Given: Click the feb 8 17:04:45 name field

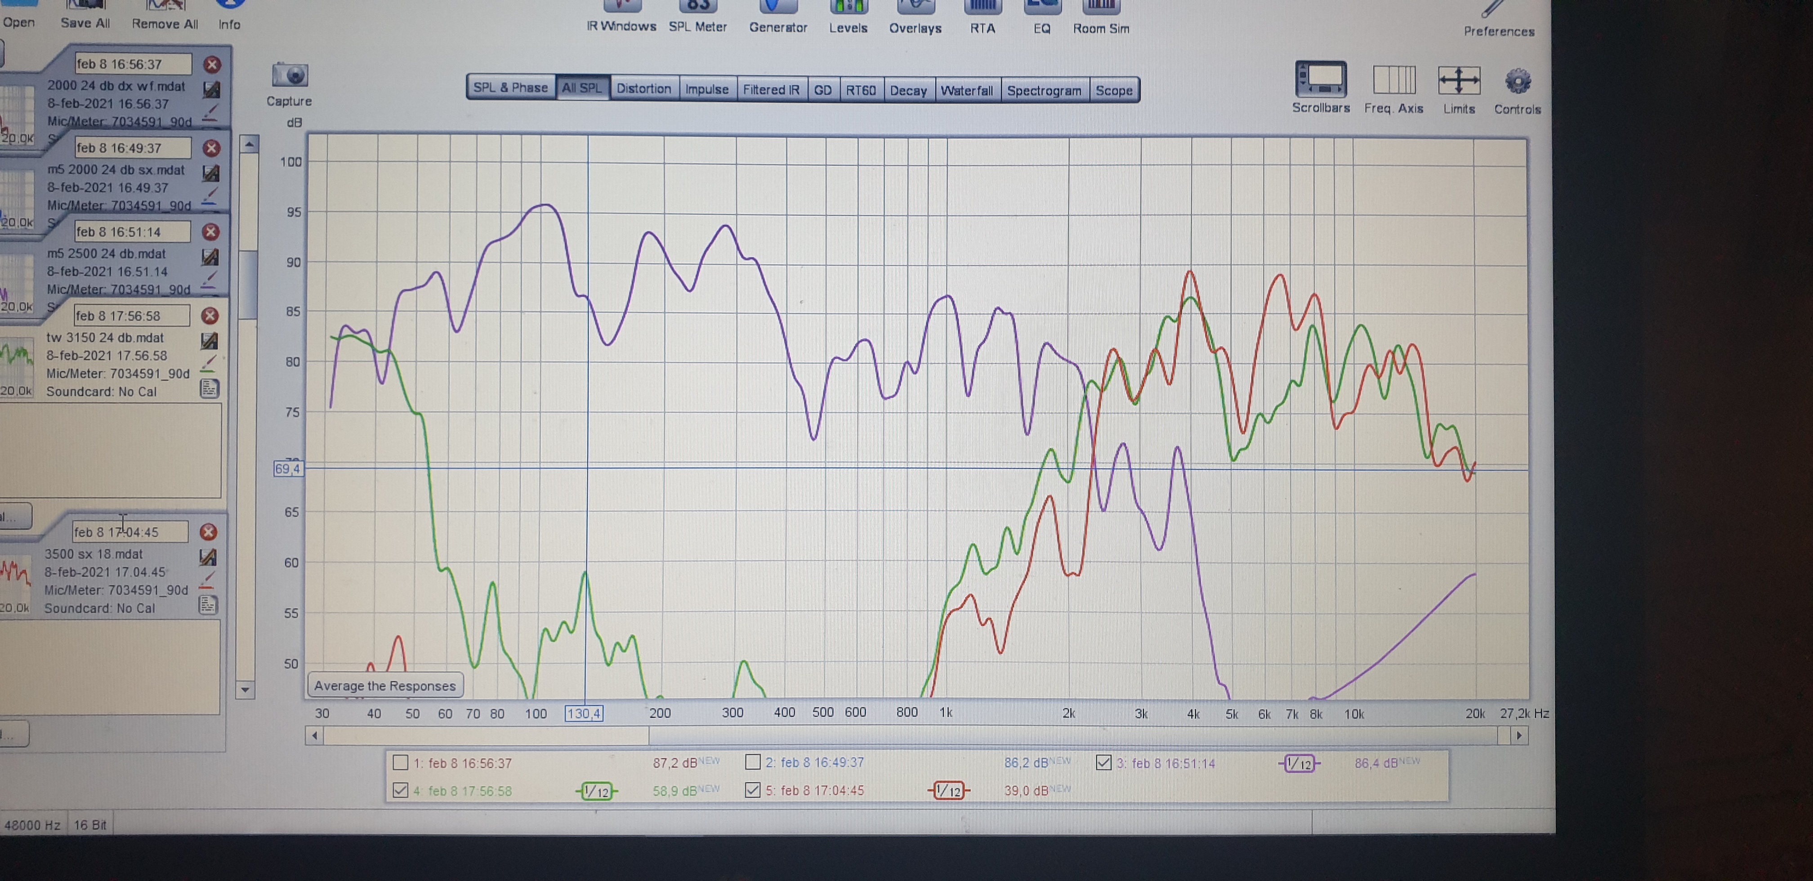Looking at the screenshot, I should pos(129,532).
